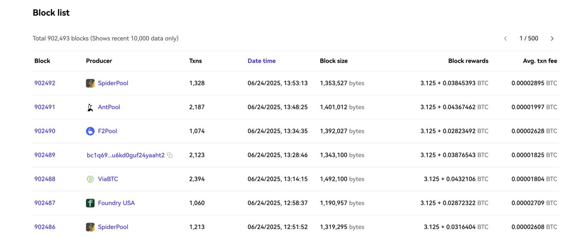
Task: Open the ViaBTC producer link
Action: (x=108, y=179)
